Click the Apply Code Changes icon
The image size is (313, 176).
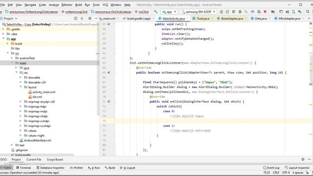(227, 12)
